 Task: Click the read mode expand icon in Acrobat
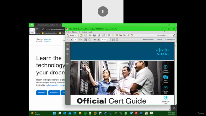pos(174,35)
